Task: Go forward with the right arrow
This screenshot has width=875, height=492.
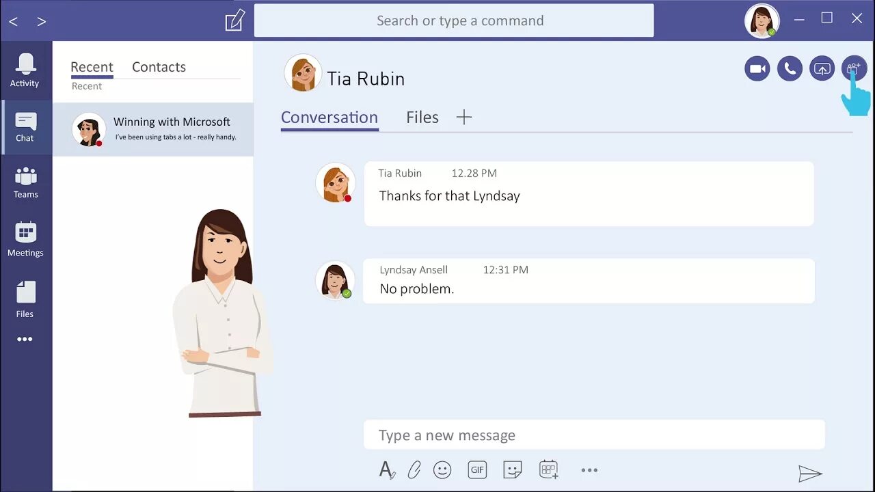Action: [42, 21]
